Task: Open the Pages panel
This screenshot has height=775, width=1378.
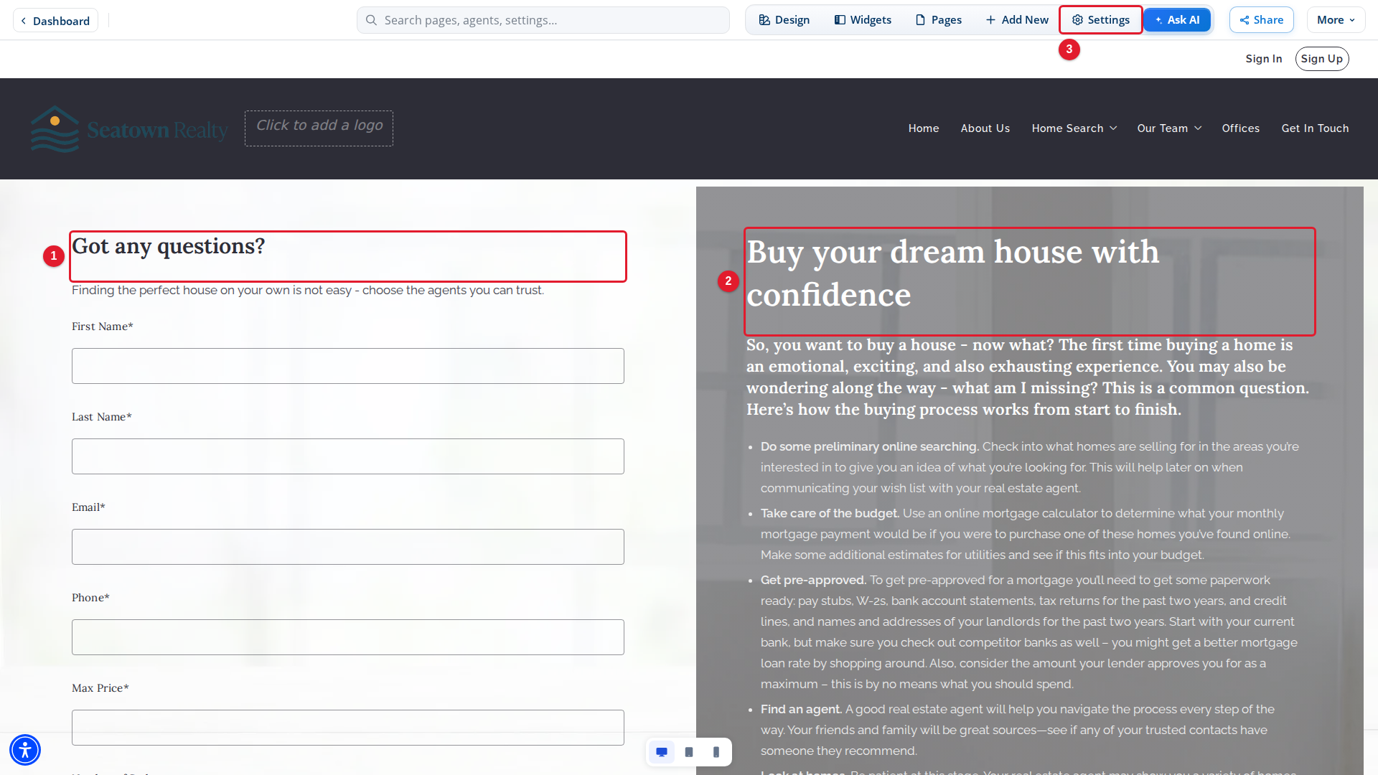Action: 939,20
